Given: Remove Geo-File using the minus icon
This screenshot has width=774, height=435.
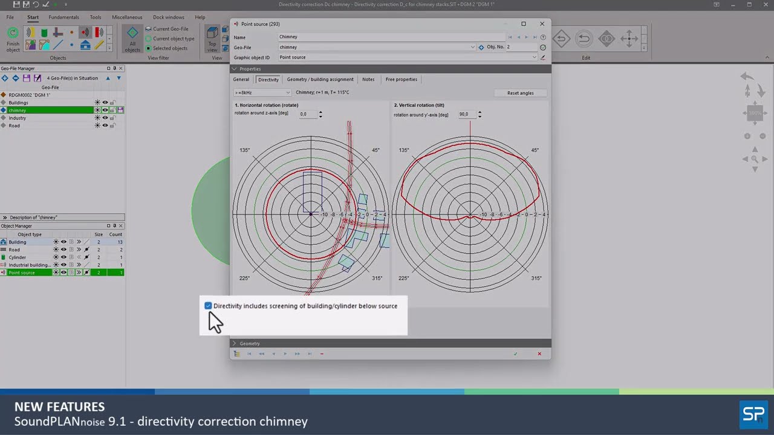Looking at the screenshot, I should pyautogui.click(x=16, y=78).
